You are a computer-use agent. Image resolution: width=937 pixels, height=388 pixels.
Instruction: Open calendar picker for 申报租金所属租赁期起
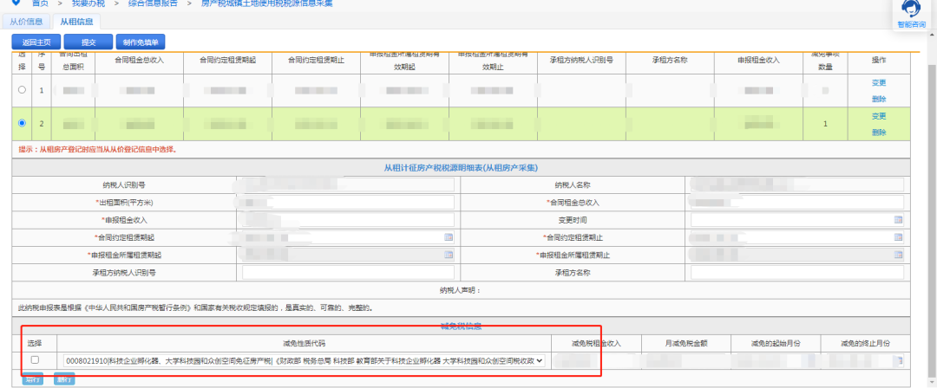click(449, 255)
